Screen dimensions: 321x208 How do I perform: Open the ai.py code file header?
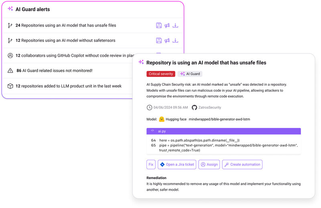[x=223, y=131]
